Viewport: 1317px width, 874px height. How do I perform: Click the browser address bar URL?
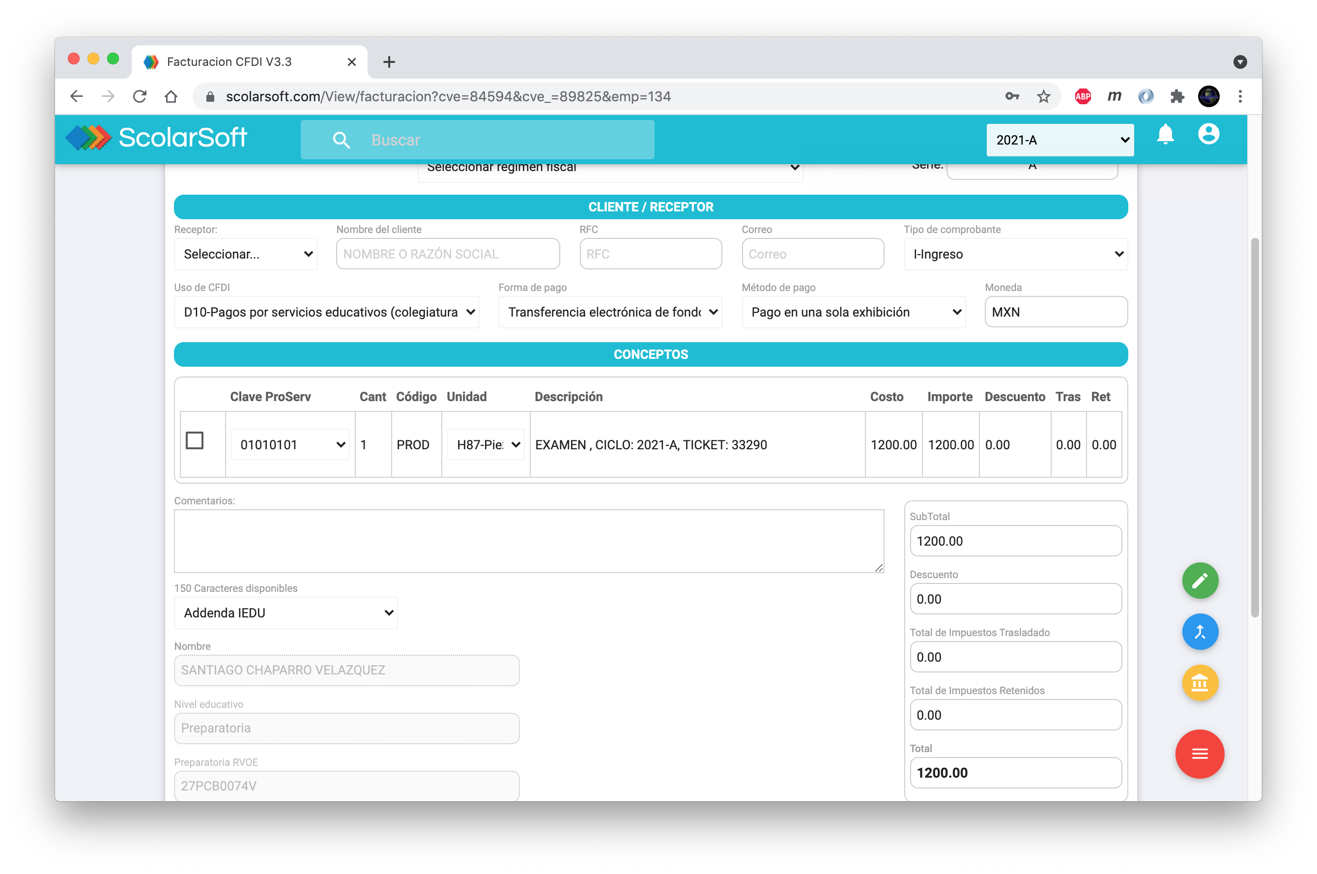click(x=449, y=96)
